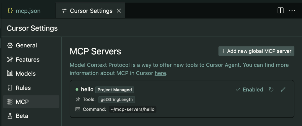Click the ~/mcp-servers/hello command text
The width and height of the screenshot is (302, 126).
coord(133,109)
